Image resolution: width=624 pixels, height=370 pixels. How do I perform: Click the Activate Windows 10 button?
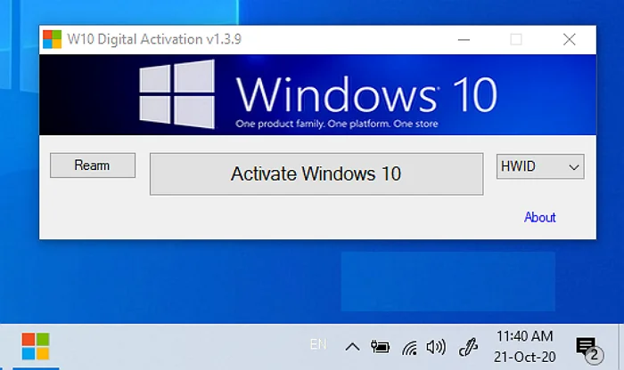point(316,173)
